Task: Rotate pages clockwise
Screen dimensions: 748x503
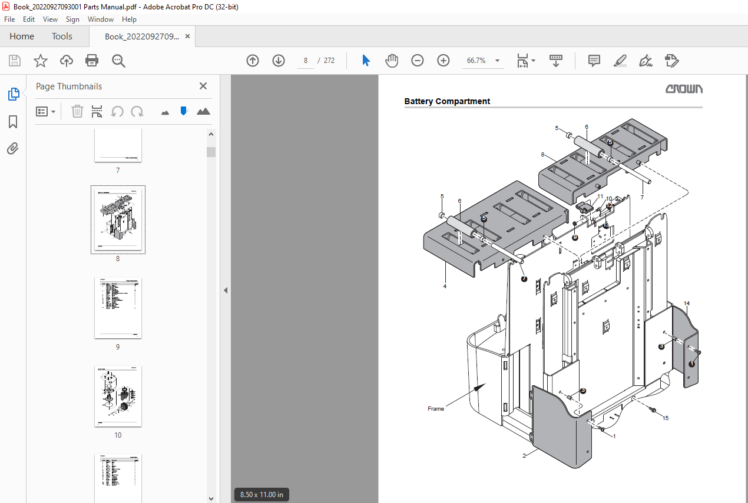Action: coord(137,111)
